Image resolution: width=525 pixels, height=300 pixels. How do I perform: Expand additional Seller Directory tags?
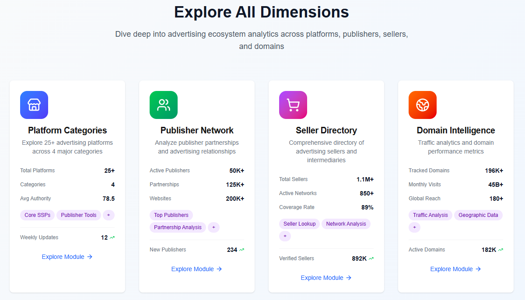285,236
